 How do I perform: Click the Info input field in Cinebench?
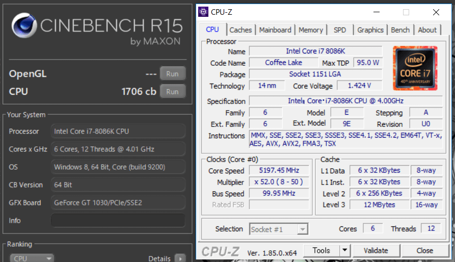click(x=118, y=221)
